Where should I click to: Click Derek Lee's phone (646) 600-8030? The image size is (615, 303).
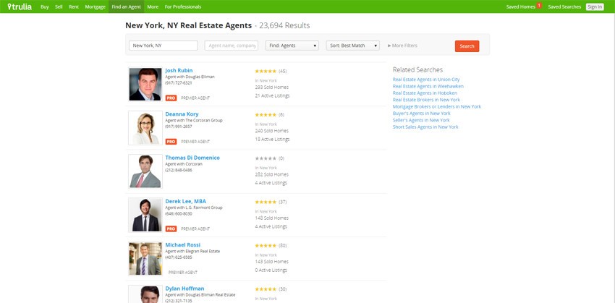click(179, 213)
